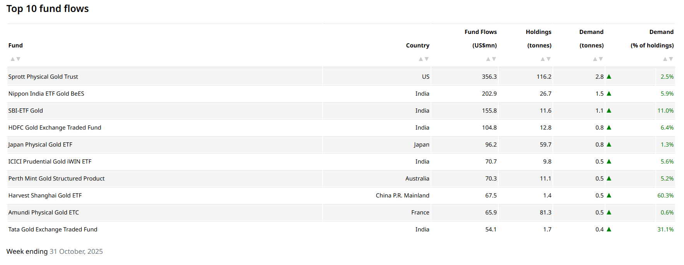The image size is (684, 265).
Task: Sort Country column ascending with up arrow
Action: tap(421, 59)
